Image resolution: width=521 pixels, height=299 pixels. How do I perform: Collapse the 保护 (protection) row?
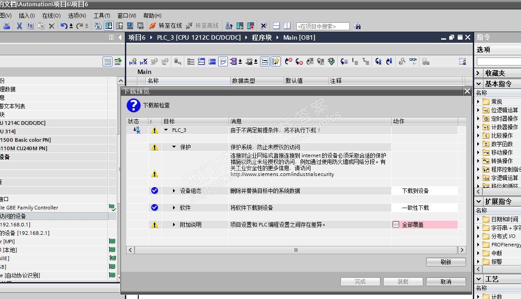[174, 147]
